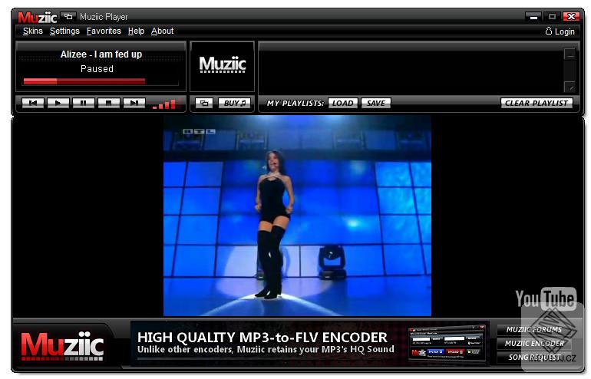The height and width of the screenshot is (379, 591).
Task: Open the Help menu
Action: (x=136, y=31)
